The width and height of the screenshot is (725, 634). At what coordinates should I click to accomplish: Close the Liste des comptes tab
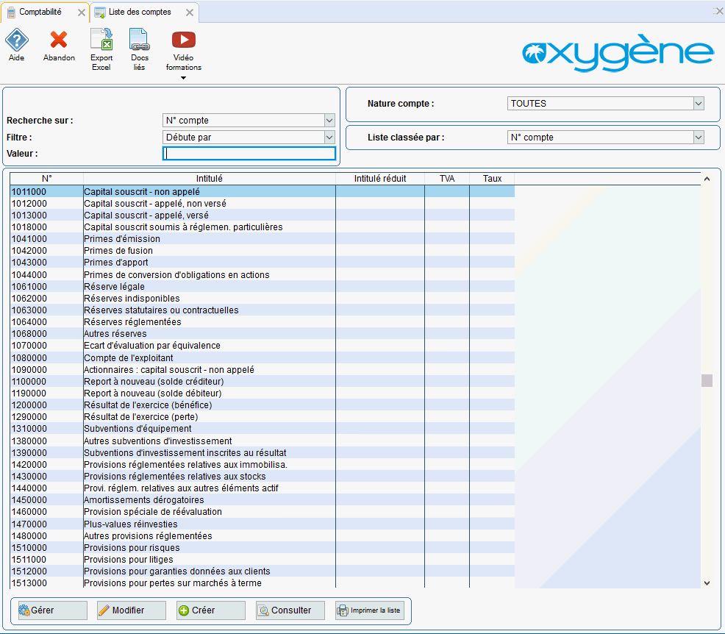190,13
